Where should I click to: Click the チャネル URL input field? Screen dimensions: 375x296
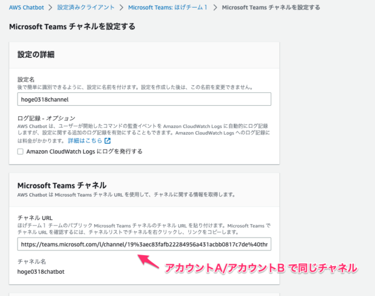coord(144,244)
